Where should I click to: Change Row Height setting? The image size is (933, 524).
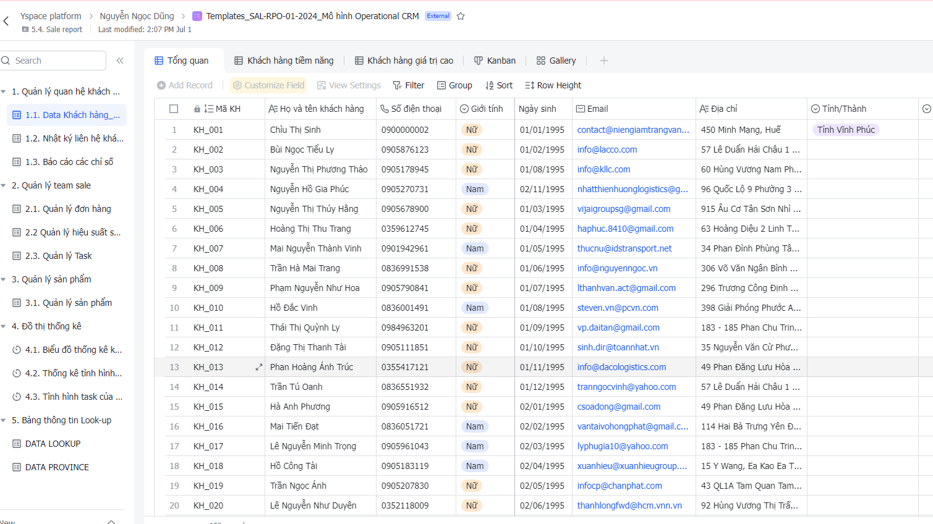click(x=553, y=85)
